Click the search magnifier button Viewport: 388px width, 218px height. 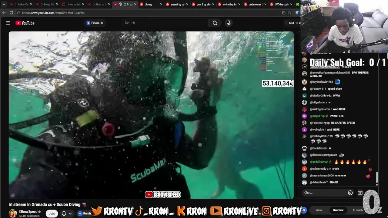(x=215, y=23)
